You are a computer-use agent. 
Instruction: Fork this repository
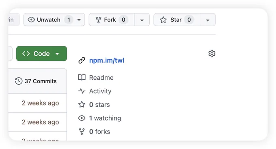tap(112, 20)
